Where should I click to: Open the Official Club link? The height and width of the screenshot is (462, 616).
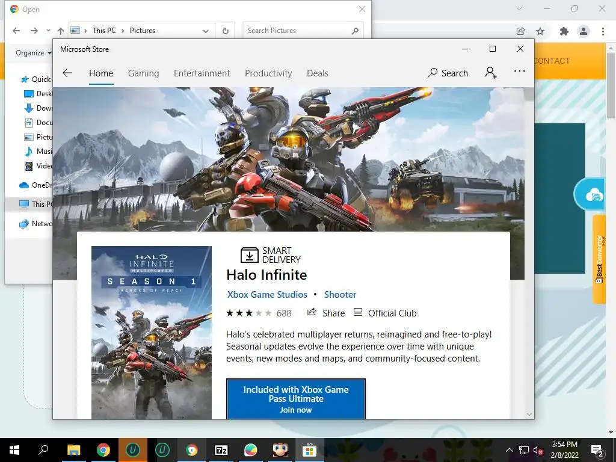pyautogui.click(x=385, y=313)
